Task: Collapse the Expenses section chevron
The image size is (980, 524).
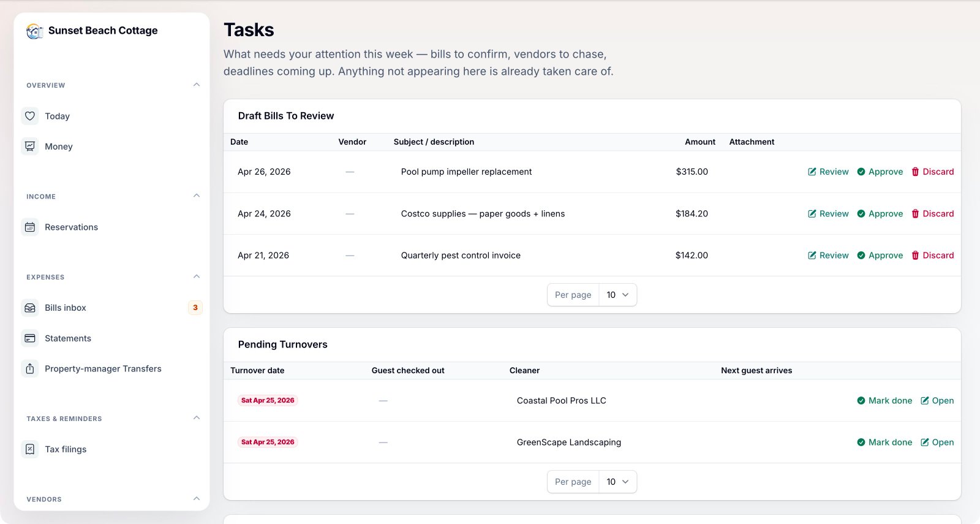Action: [197, 276]
